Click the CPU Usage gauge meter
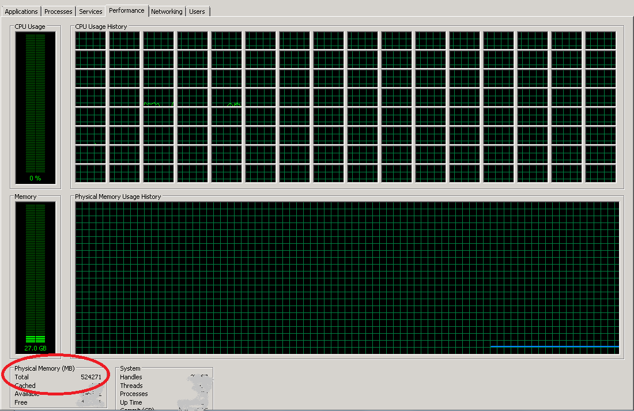This screenshot has width=634, height=411. point(36,108)
